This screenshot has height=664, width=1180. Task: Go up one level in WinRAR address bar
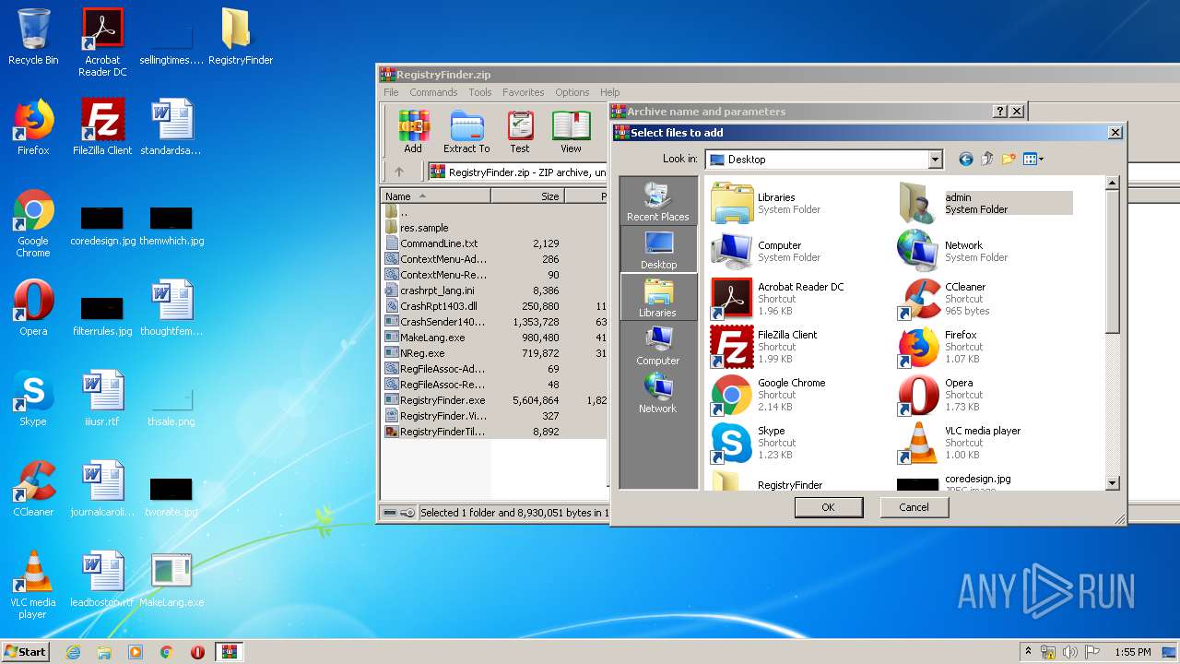tap(399, 172)
